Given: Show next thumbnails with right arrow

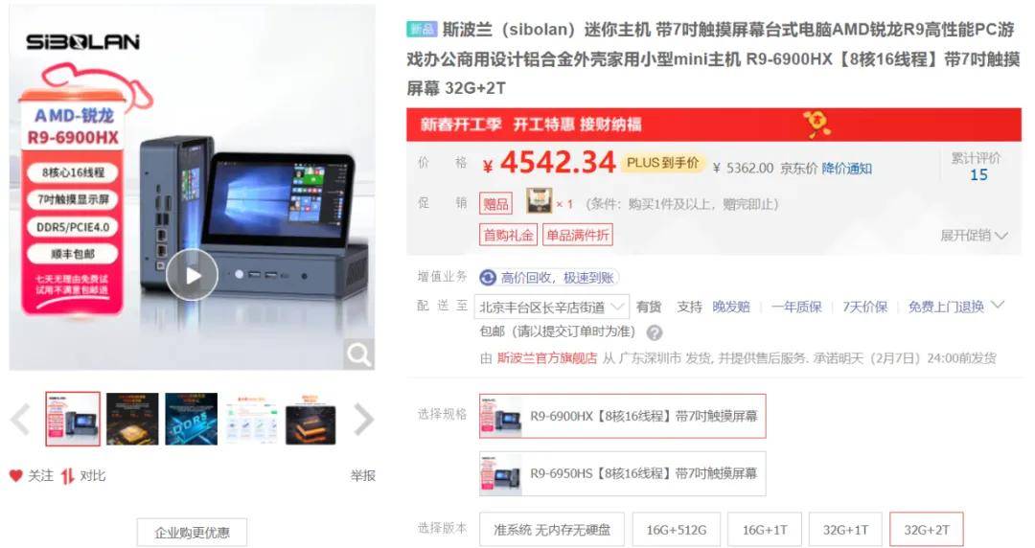Looking at the screenshot, I should (363, 420).
